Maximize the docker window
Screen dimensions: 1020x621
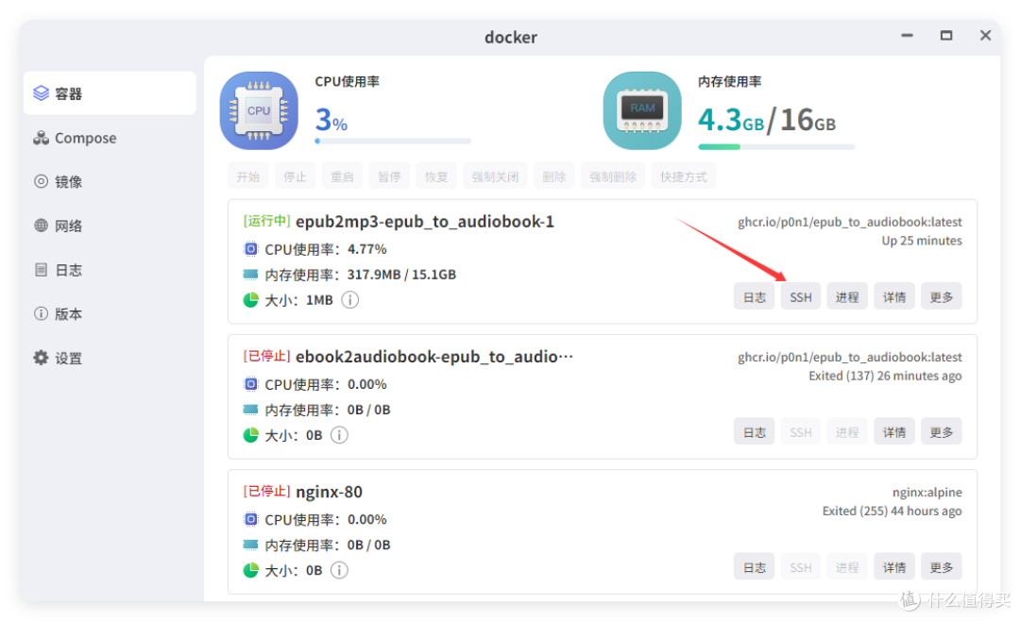(946, 35)
